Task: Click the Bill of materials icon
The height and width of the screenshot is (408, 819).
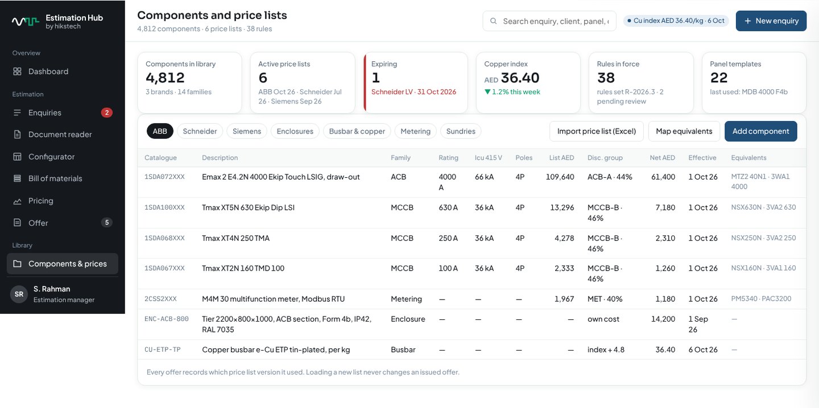Action: [17, 178]
